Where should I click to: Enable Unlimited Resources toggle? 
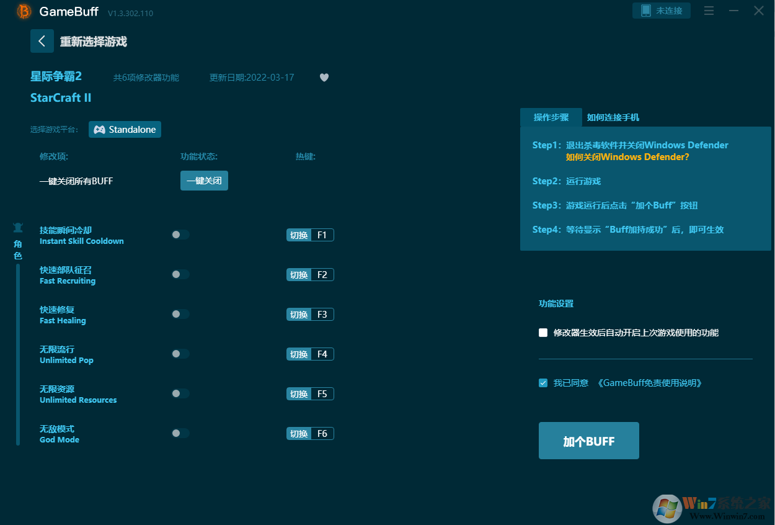(x=180, y=393)
